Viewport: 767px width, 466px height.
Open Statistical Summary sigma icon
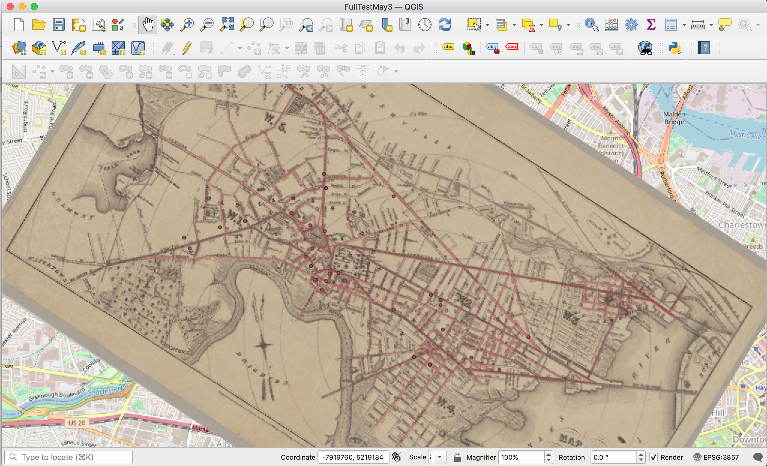651,25
